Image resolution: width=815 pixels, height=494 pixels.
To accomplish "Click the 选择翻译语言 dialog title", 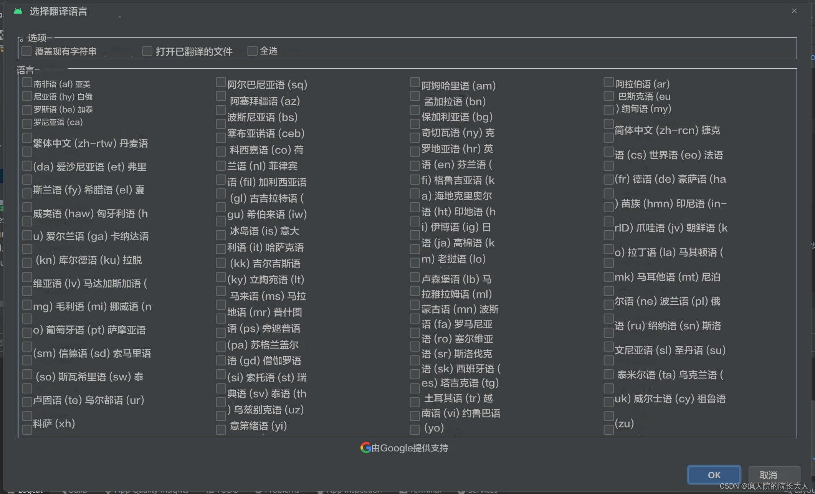I will click(58, 12).
